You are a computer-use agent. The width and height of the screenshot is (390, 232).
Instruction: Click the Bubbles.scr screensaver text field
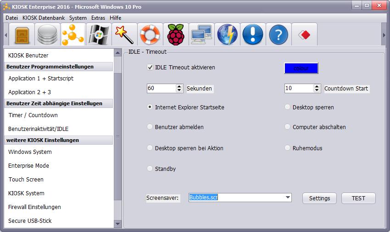236,198
